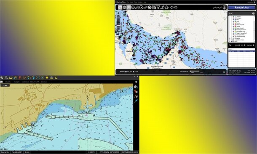Screen dimensions: 257x154
Task: Click the kanda idea button
Action: pyautogui.click(x=241, y=8)
